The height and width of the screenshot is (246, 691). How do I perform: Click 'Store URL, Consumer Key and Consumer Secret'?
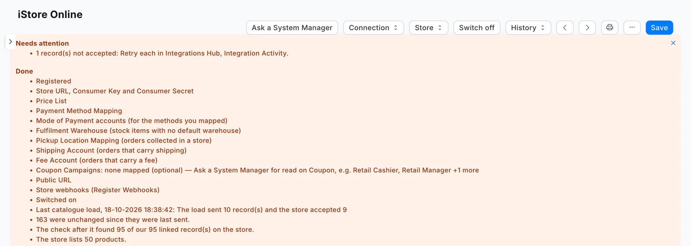[x=115, y=91]
